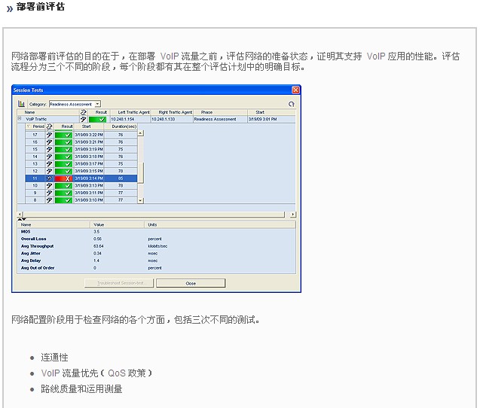Click the tool icon in VoIP Traffic row
This screenshot has width=480, height=408.
(x=83, y=119)
